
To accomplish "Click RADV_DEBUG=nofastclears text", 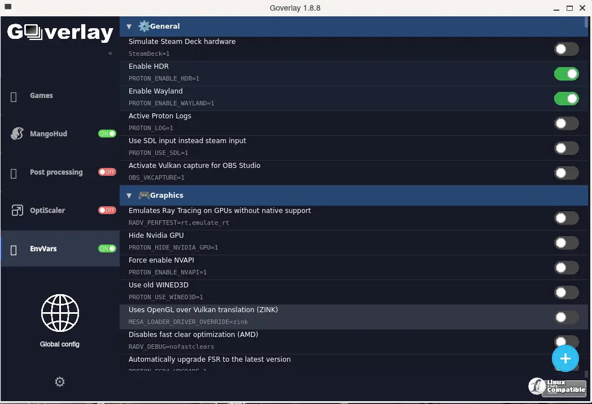I will click(x=172, y=347).
